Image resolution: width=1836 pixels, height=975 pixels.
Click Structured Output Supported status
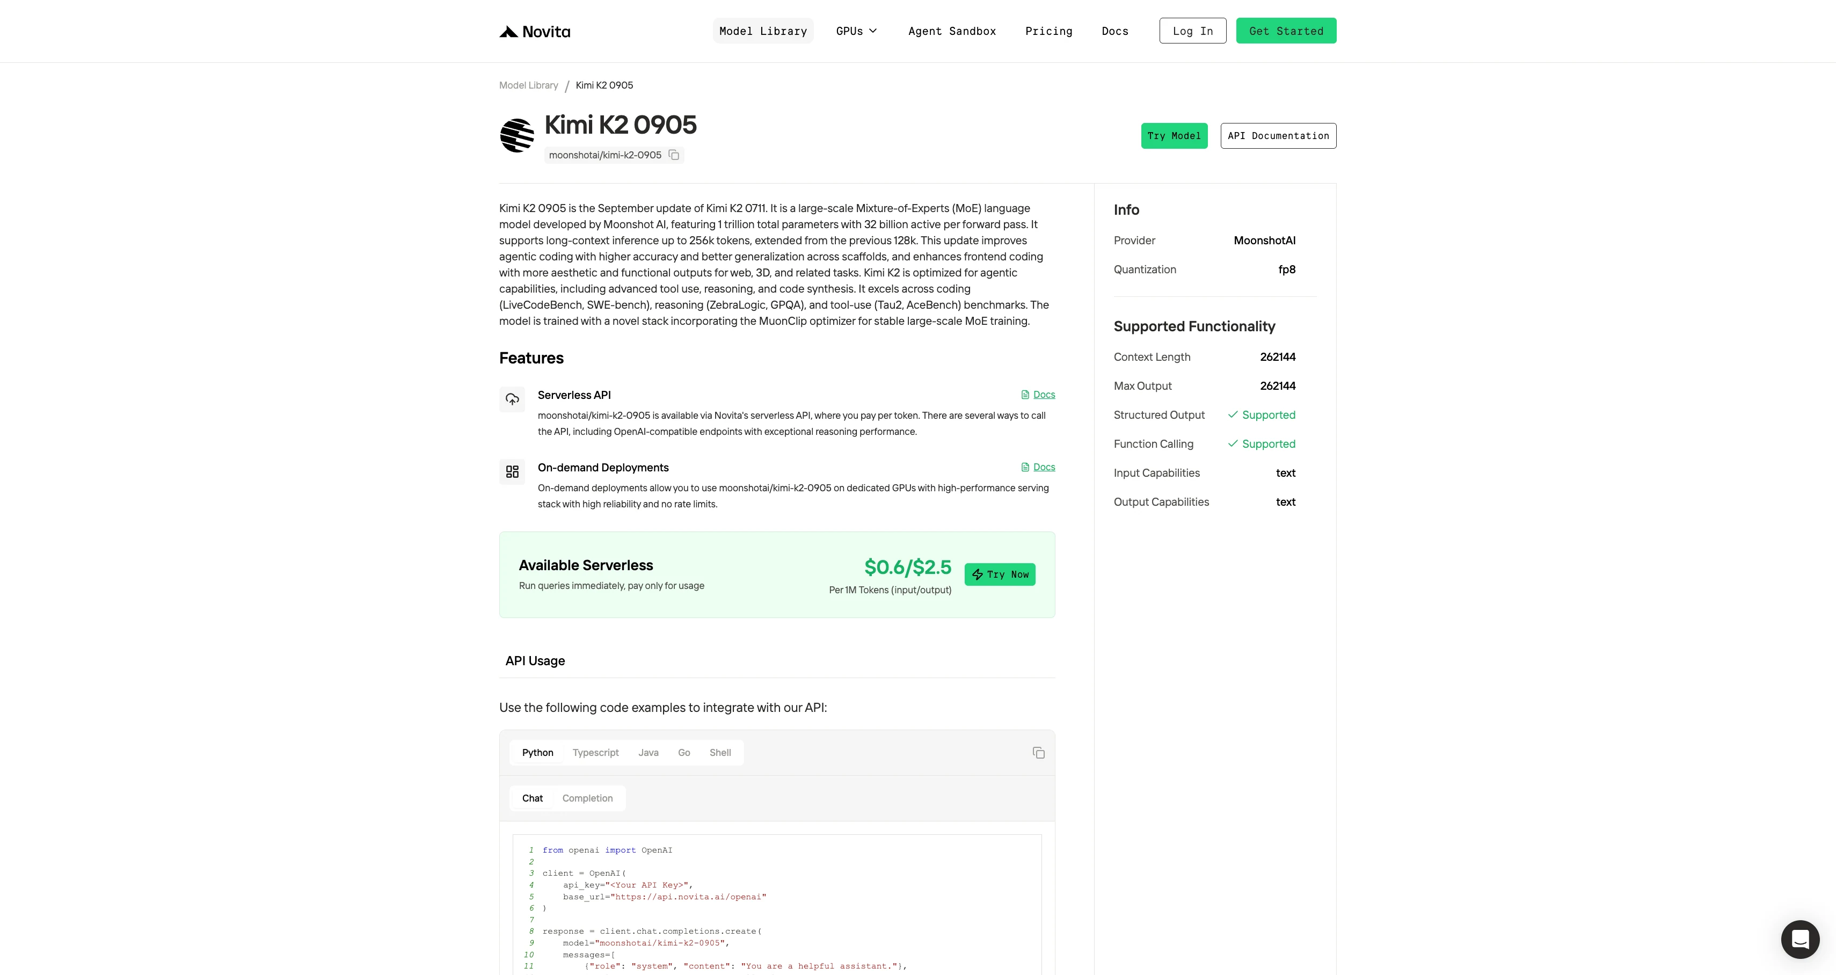tap(1262, 415)
